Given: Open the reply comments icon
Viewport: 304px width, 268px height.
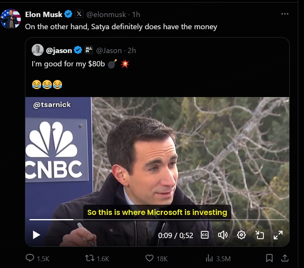Looking at the screenshot, I should point(30,258).
